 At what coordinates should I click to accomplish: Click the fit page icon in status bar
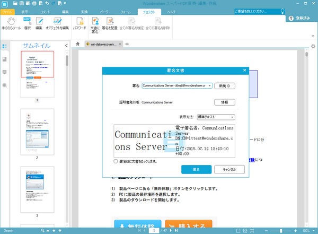[x=252, y=230]
